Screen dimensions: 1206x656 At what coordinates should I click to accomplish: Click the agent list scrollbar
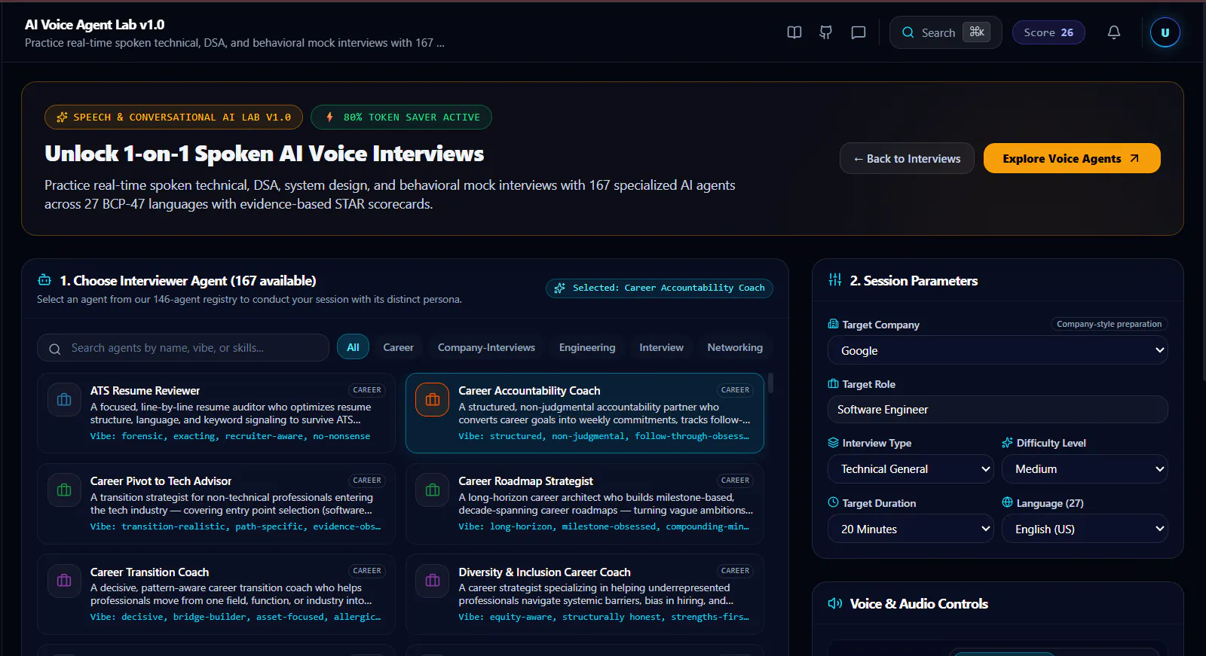pyautogui.click(x=770, y=383)
